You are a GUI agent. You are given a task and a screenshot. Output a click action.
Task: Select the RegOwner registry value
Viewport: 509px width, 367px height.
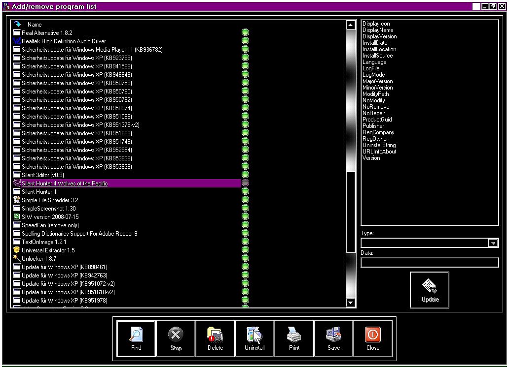point(375,139)
